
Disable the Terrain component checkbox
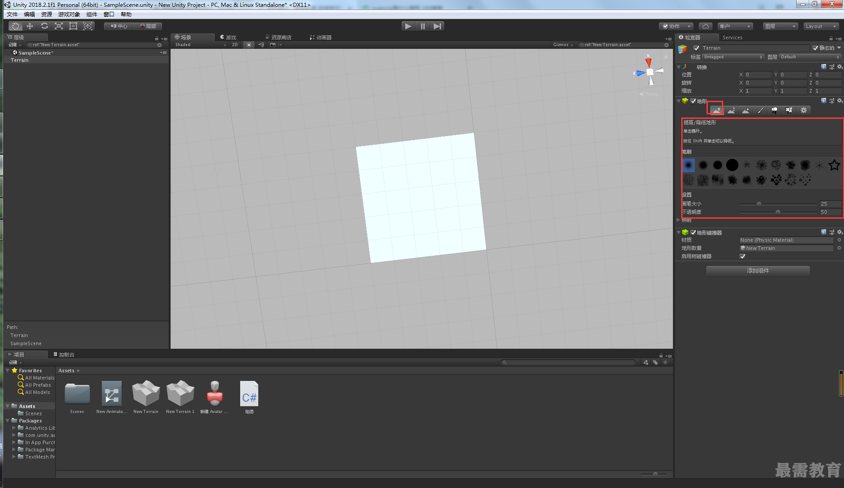click(693, 101)
